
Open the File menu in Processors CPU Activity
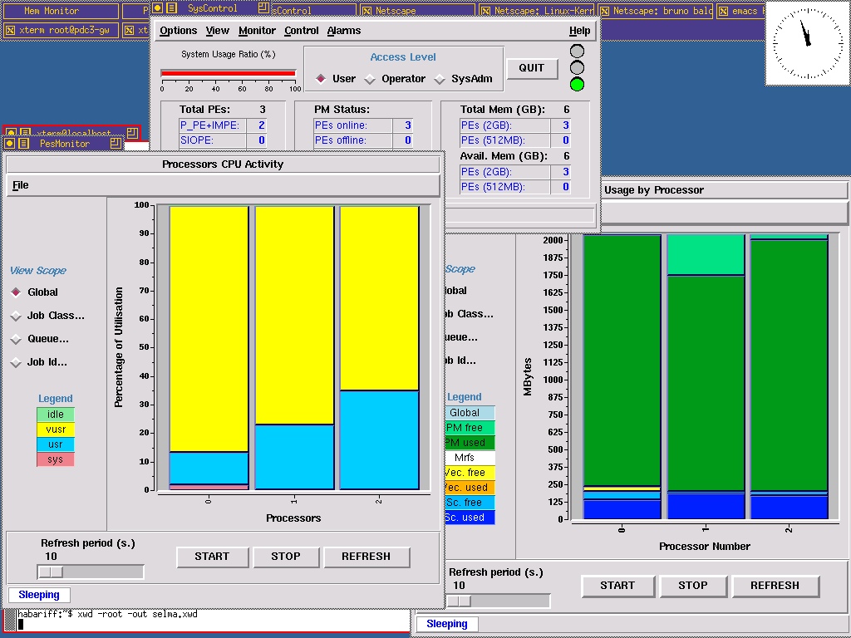point(20,185)
